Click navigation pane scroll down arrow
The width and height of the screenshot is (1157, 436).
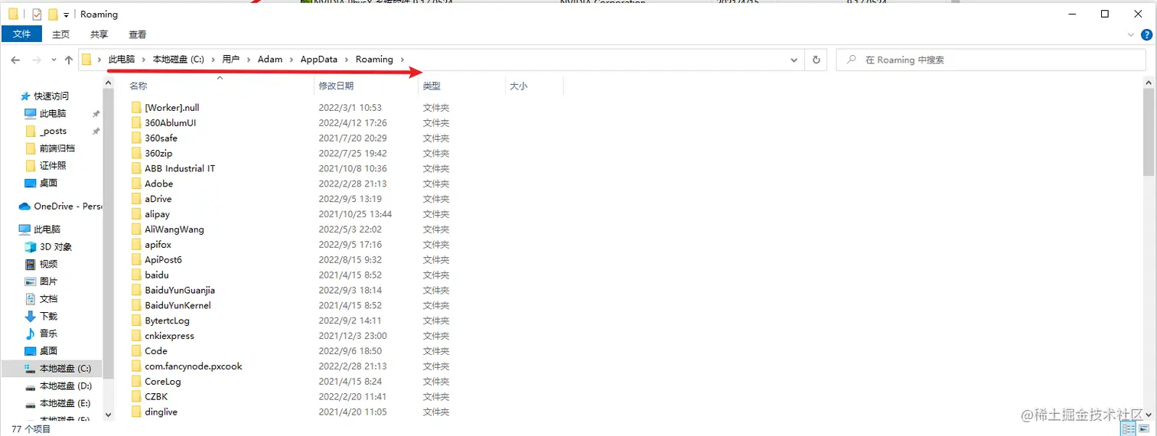[108, 414]
